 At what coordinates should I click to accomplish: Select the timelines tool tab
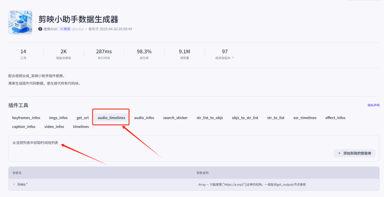coord(81,127)
